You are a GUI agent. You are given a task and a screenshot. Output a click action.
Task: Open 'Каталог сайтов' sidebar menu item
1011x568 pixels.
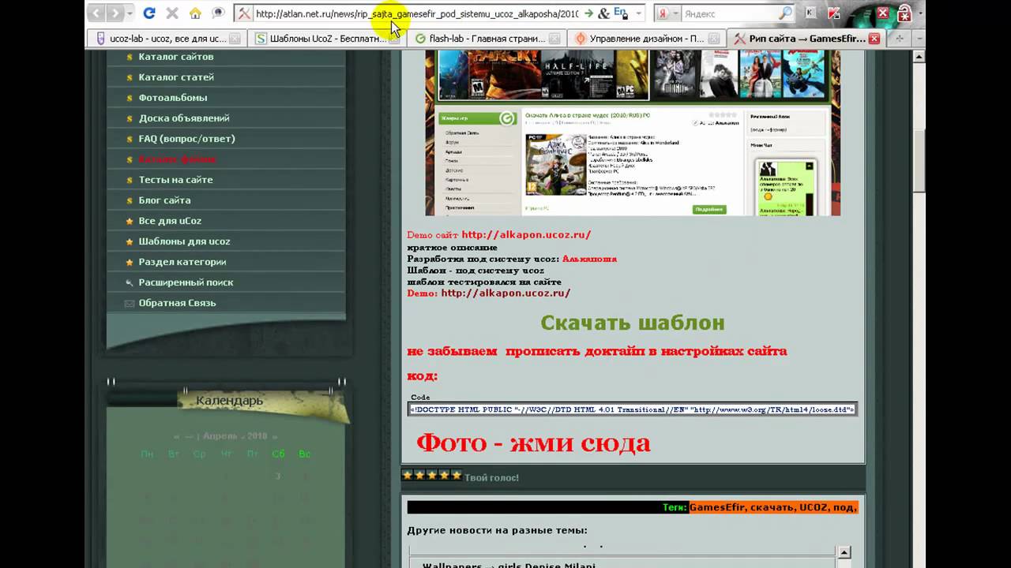176,57
